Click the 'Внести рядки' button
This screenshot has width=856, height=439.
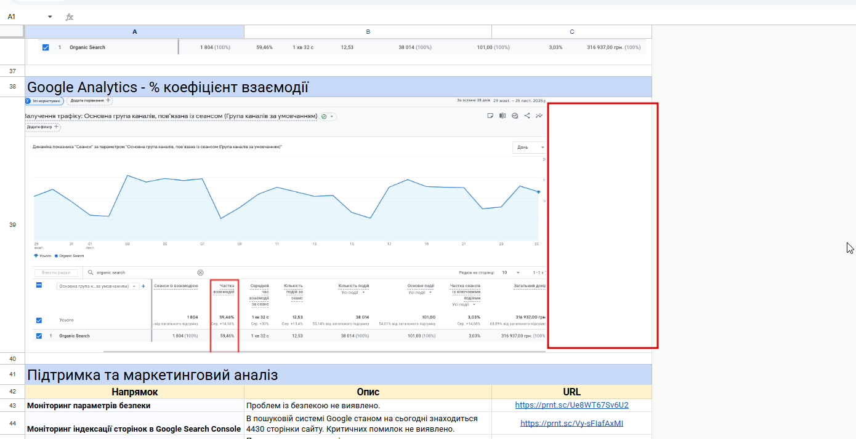57,272
